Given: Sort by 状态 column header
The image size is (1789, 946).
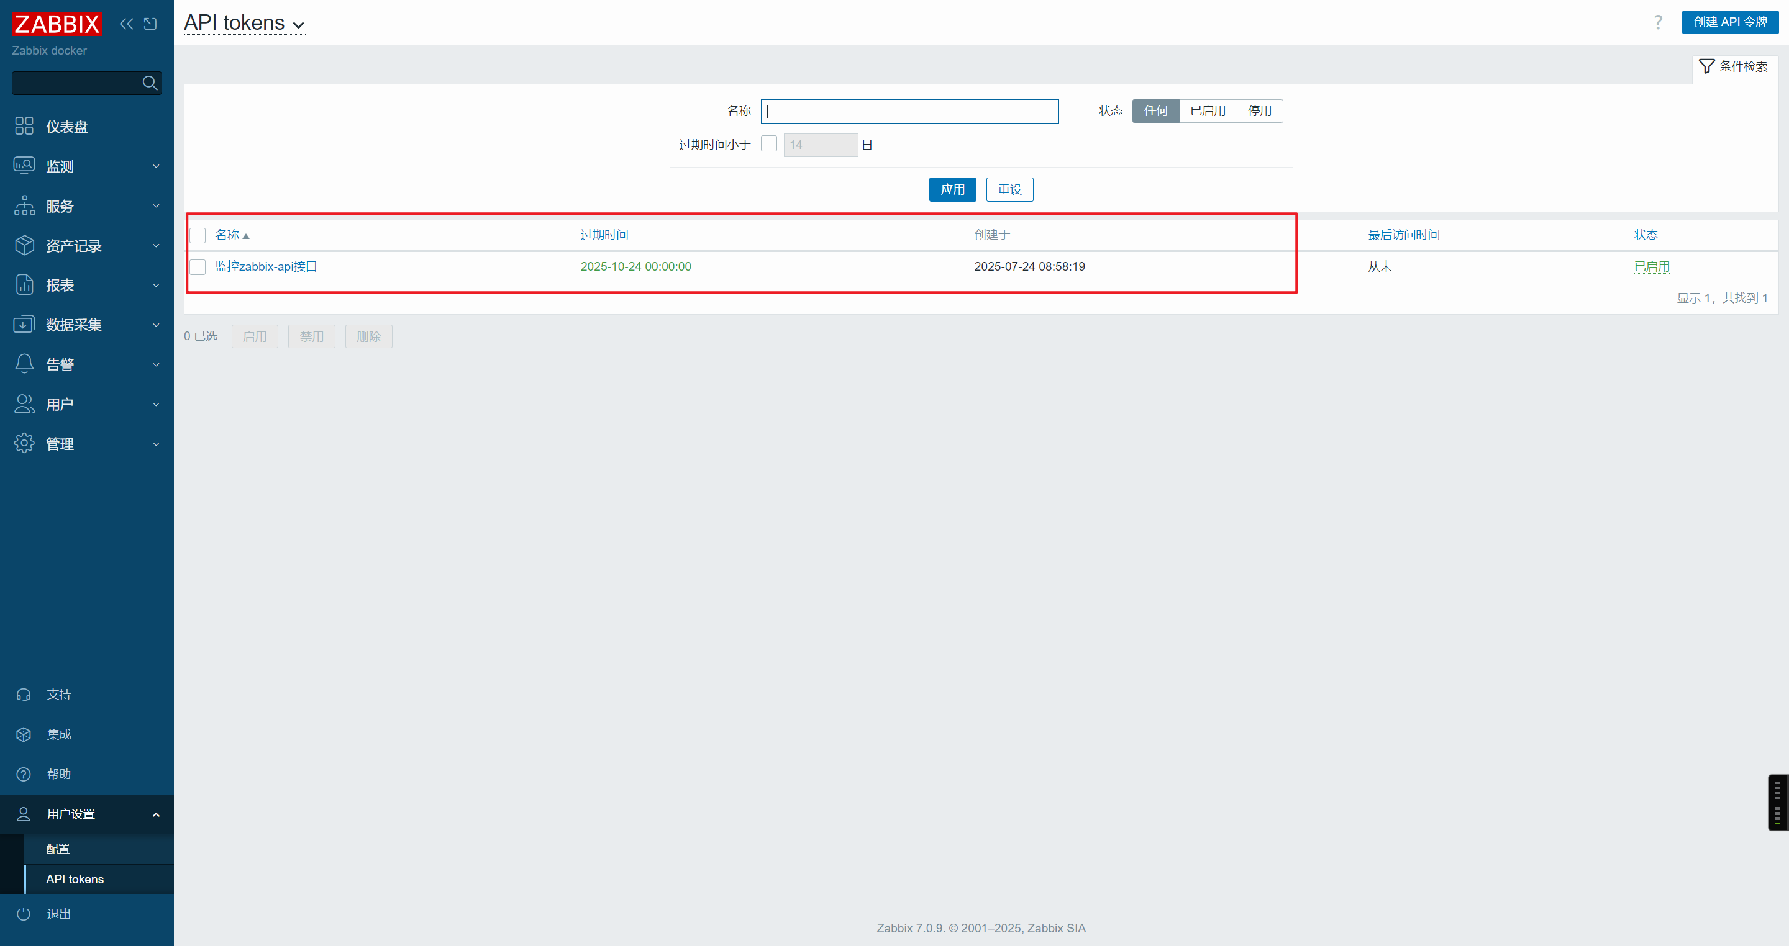Looking at the screenshot, I should [x=1646, y=235].
